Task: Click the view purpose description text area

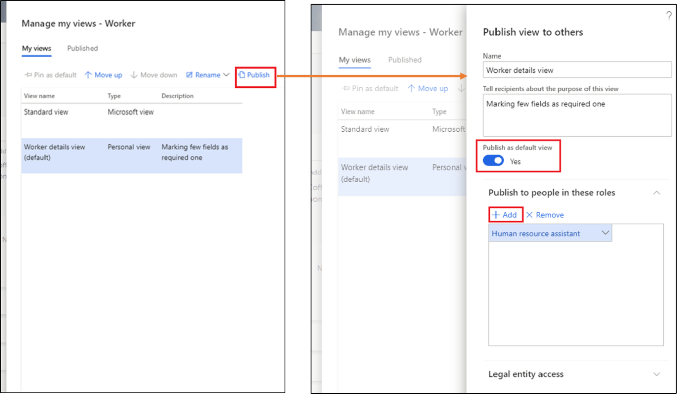Action: click(576, 115)
